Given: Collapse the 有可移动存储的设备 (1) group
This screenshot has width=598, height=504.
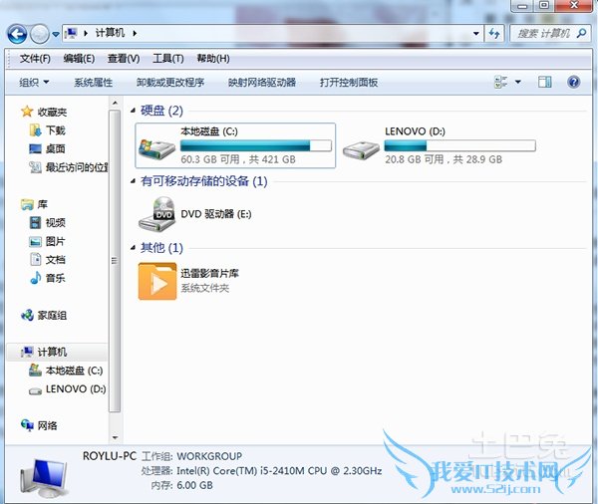Looking at the screenshot, I should click(133, 181).
